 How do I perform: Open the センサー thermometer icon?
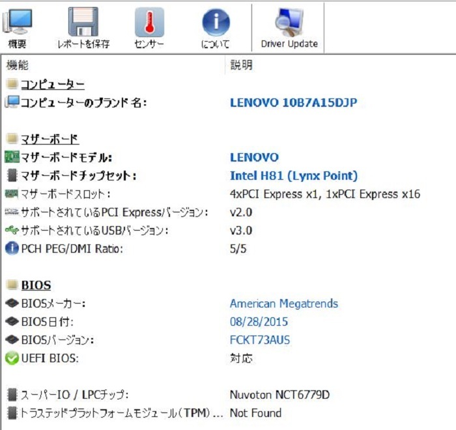point(149,22)
